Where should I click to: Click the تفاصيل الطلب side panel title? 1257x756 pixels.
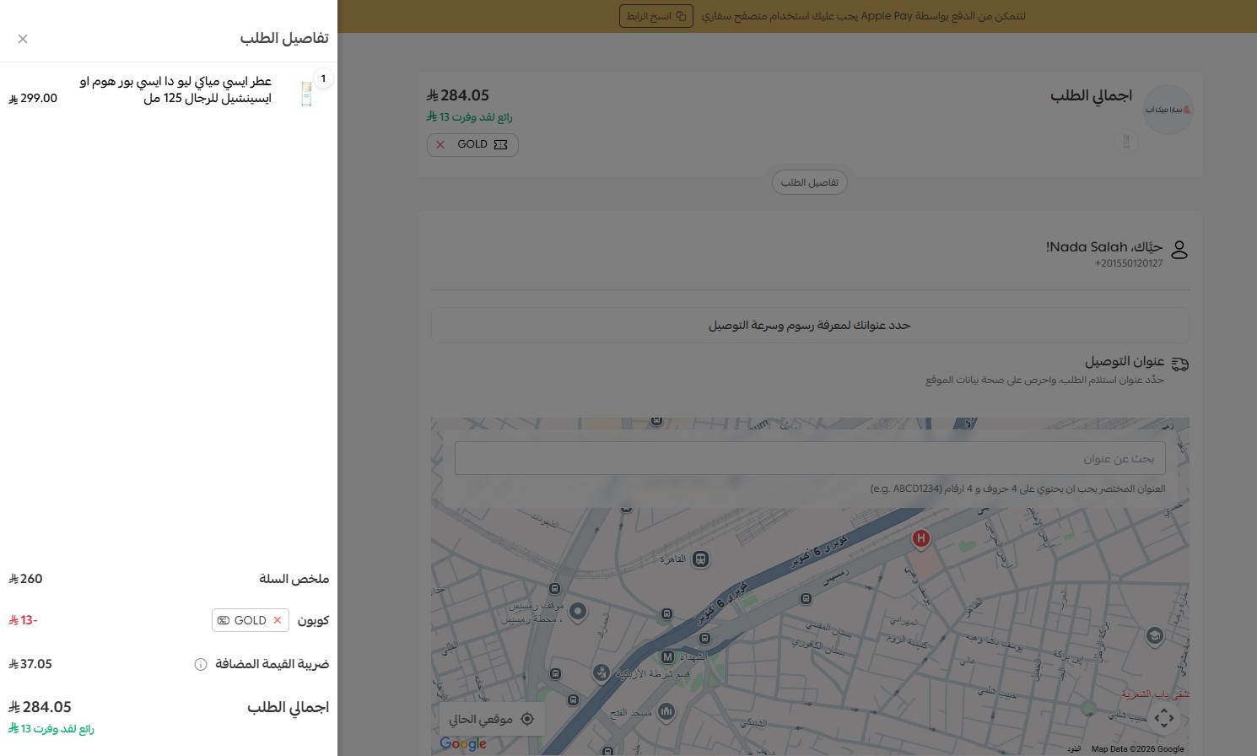[x=284, y=39]
